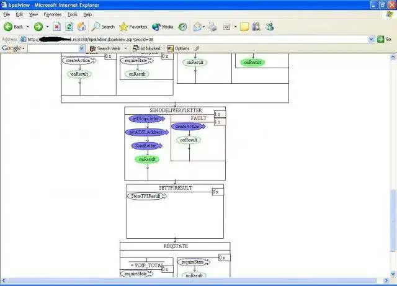Expand the Search Web options arrow
397x286 pixels.
click(125, 48)
